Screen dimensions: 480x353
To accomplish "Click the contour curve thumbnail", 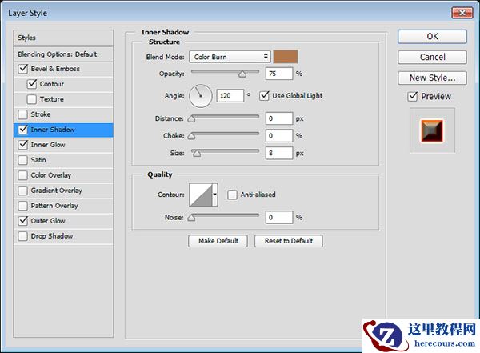I will (x=201, y=195).
